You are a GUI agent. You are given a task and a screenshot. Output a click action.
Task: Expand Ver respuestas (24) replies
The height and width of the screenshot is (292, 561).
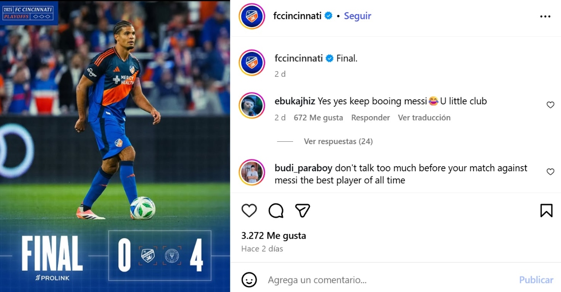(338, 141)
